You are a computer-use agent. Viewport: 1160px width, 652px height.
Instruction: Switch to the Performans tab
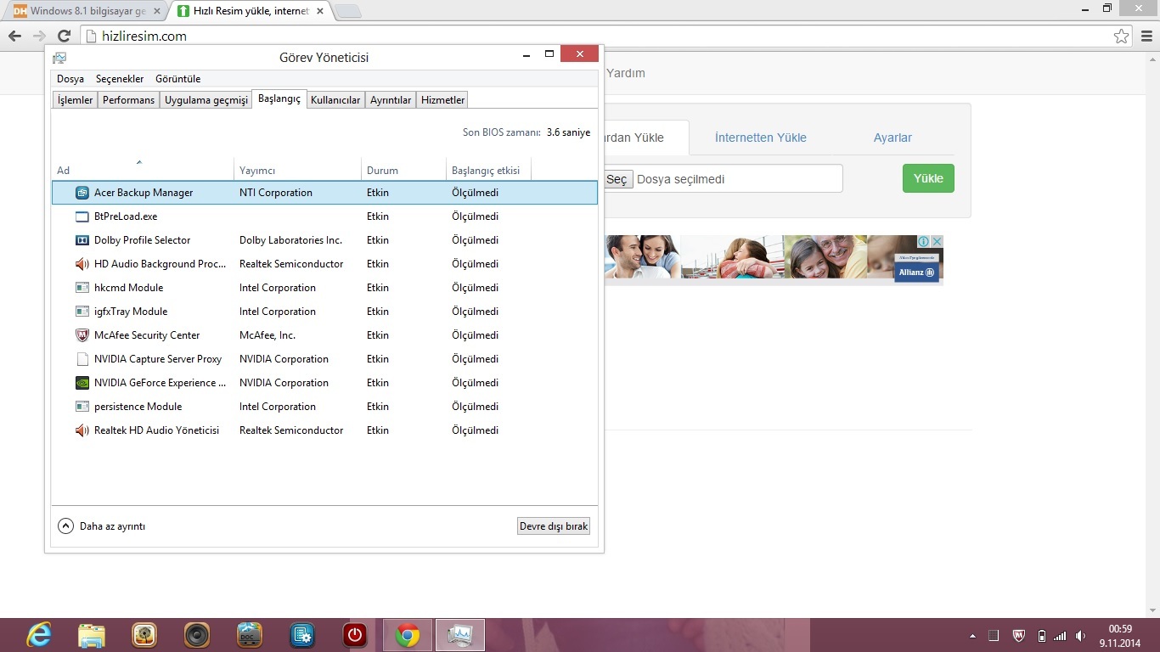[x=128, y=100]
